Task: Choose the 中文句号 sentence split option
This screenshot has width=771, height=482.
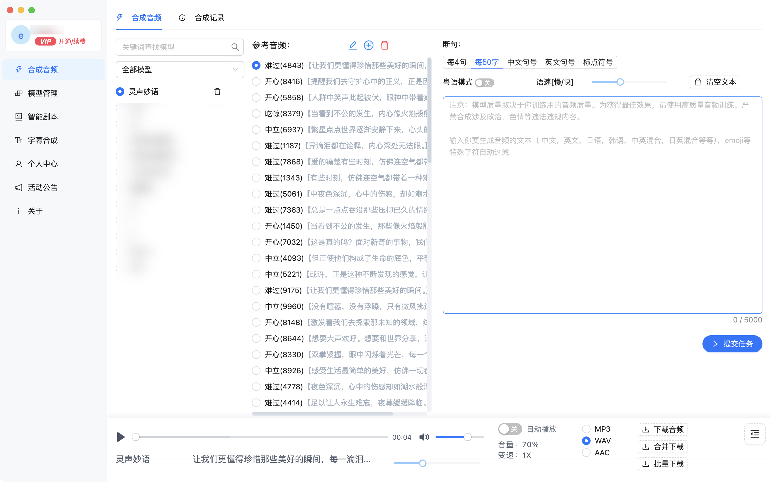Action: click(x=522, y=62)
